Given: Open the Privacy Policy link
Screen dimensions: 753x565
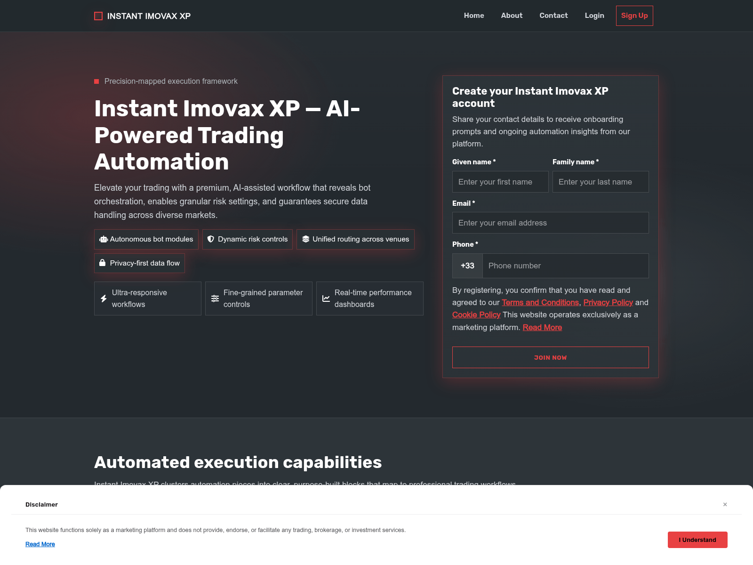Looking at the screenshot, I should pos(608,302).
